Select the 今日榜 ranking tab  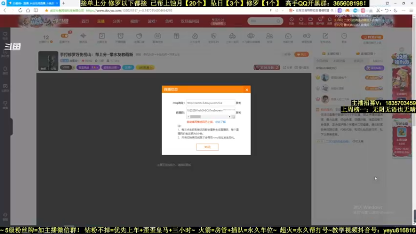coord(322,61)
